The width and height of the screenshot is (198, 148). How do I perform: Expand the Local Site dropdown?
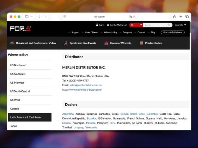tap(180, 25)
